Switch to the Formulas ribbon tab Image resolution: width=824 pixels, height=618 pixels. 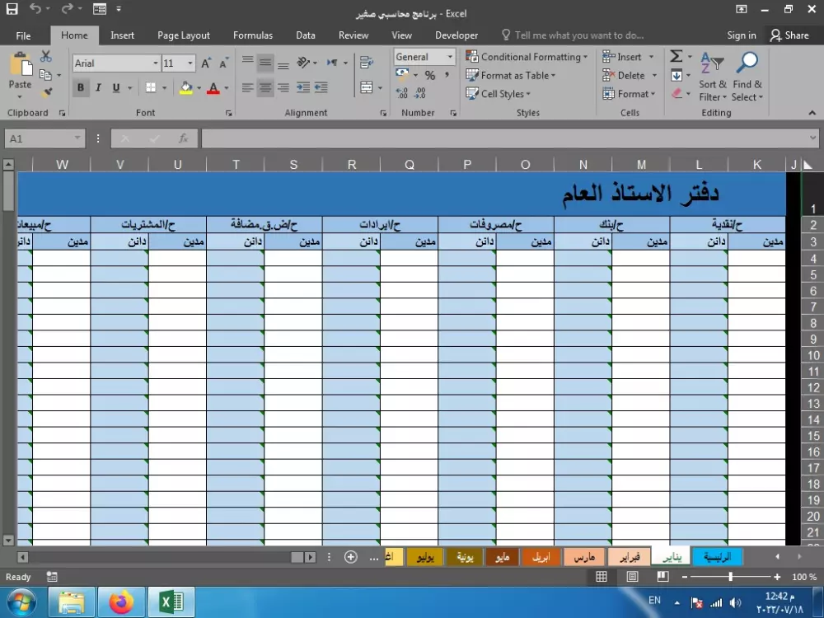[252, 35]
